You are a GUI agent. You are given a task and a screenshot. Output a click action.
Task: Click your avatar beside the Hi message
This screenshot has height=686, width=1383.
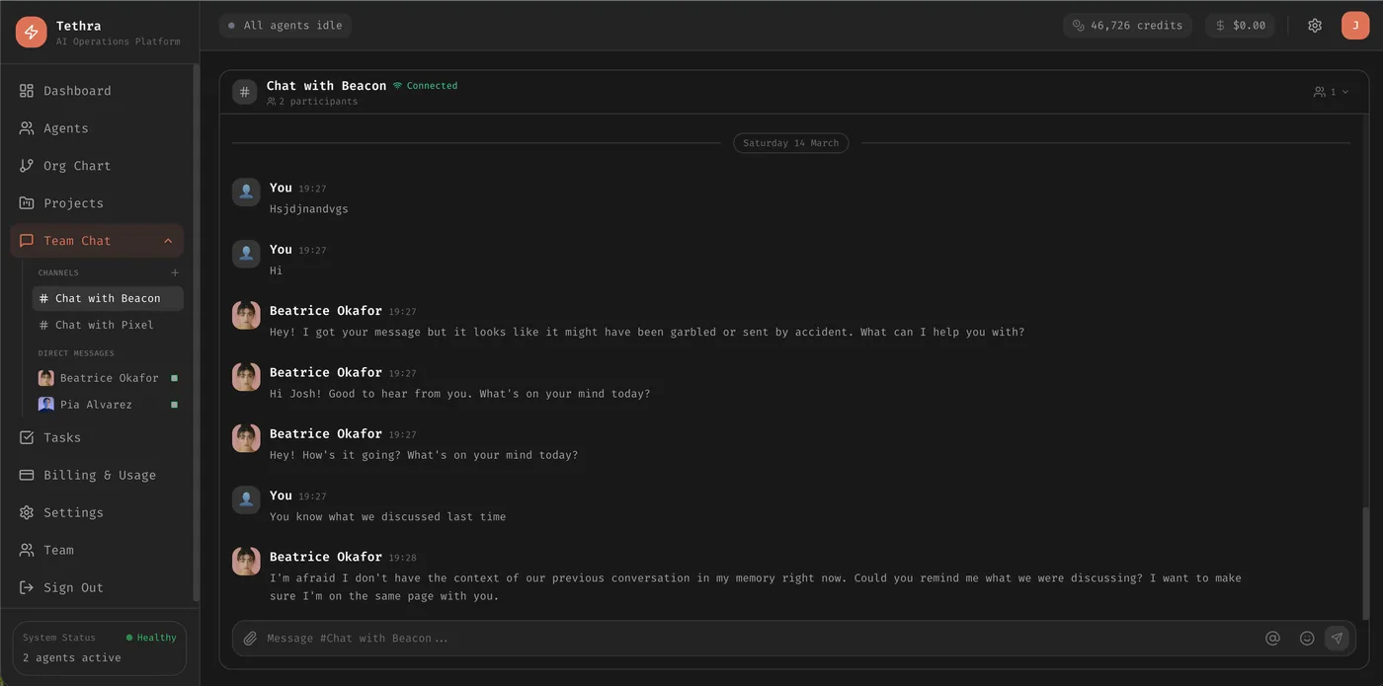pos(246,254)
